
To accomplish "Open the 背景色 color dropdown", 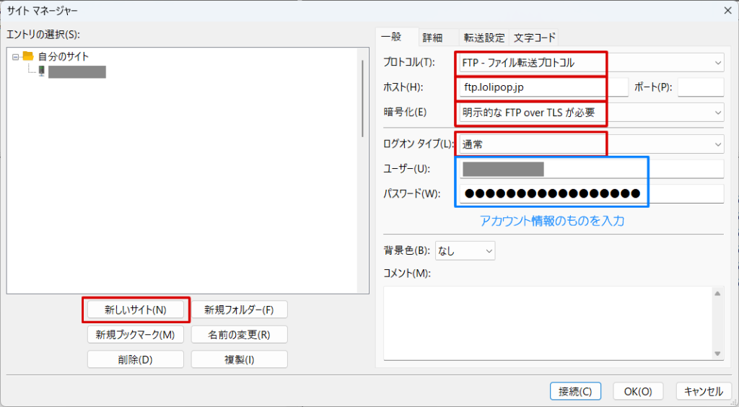I will pyautogui.click(x=489, y=250).
